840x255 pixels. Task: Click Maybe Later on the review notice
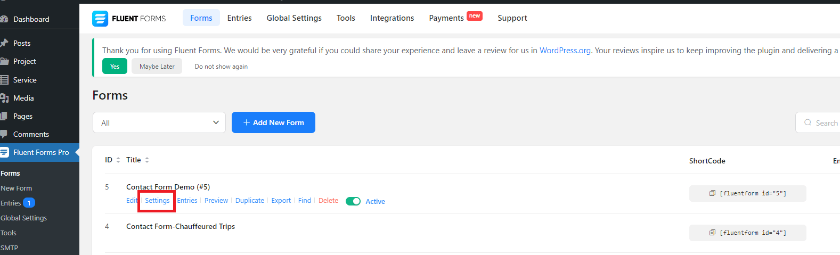click(157, 66)
